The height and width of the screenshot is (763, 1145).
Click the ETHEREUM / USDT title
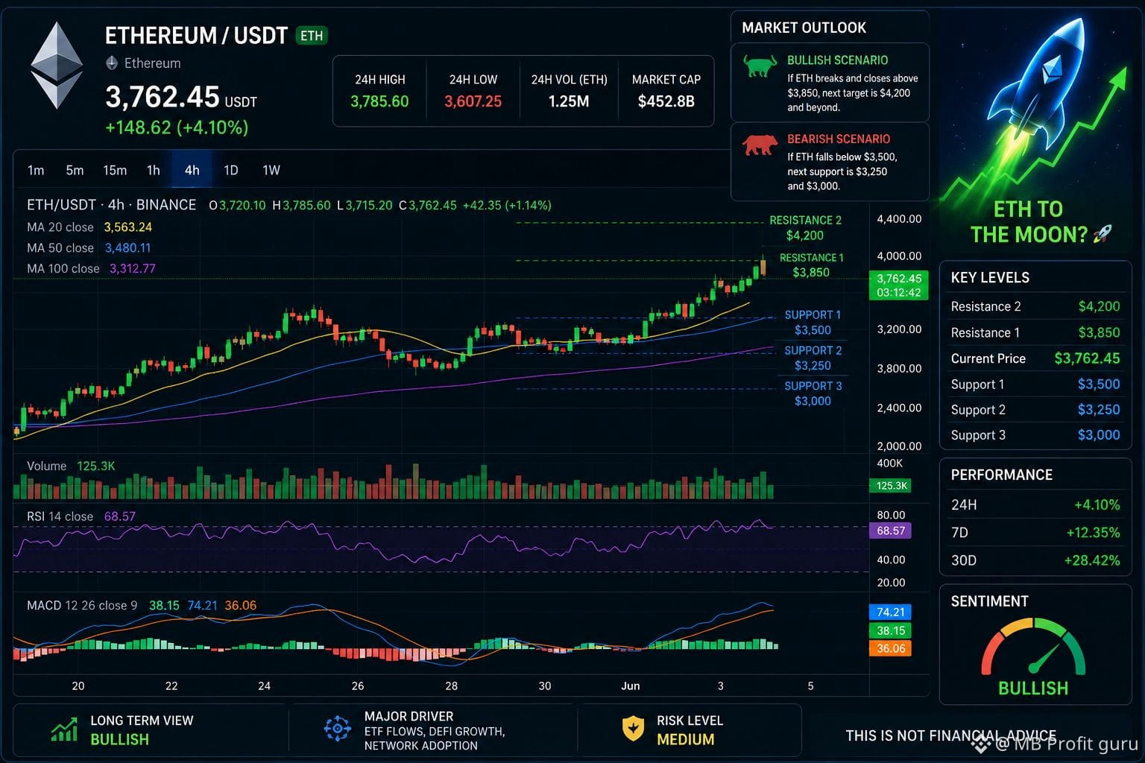[x=196, y=36]
